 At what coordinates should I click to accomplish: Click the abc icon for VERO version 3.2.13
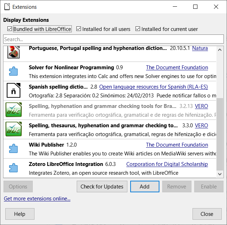(x=14, y=110)
